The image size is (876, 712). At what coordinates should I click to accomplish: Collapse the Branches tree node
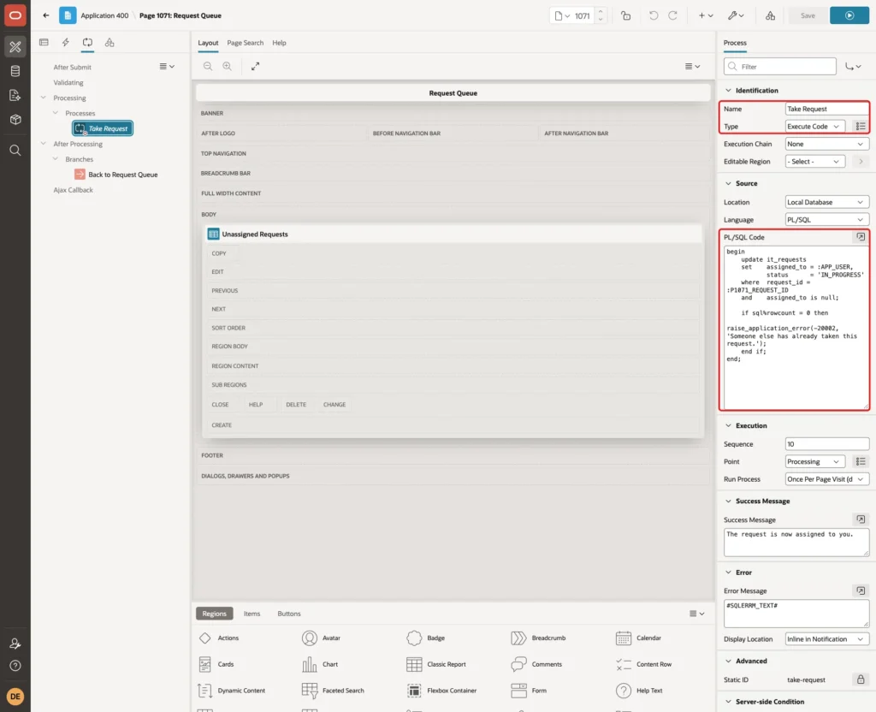[x=55, y=159]
